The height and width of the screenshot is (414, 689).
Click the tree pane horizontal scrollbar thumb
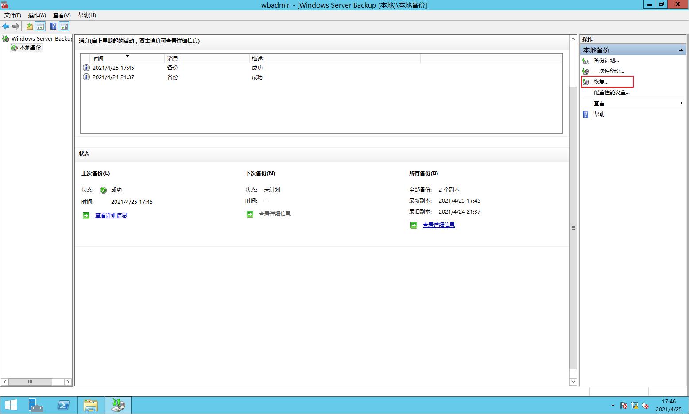click(x=30, y=382)
